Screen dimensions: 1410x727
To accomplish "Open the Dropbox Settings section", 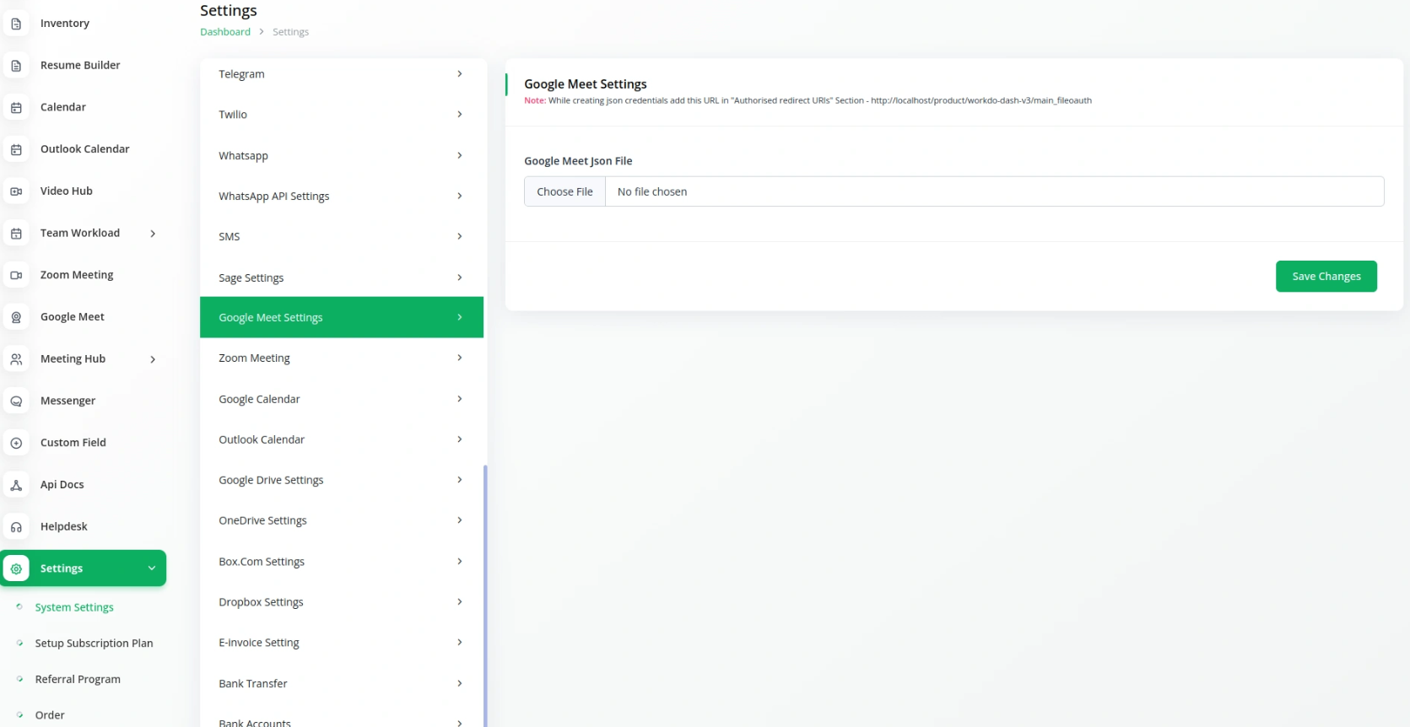I will pyautogui.click(x=342, y=602).
